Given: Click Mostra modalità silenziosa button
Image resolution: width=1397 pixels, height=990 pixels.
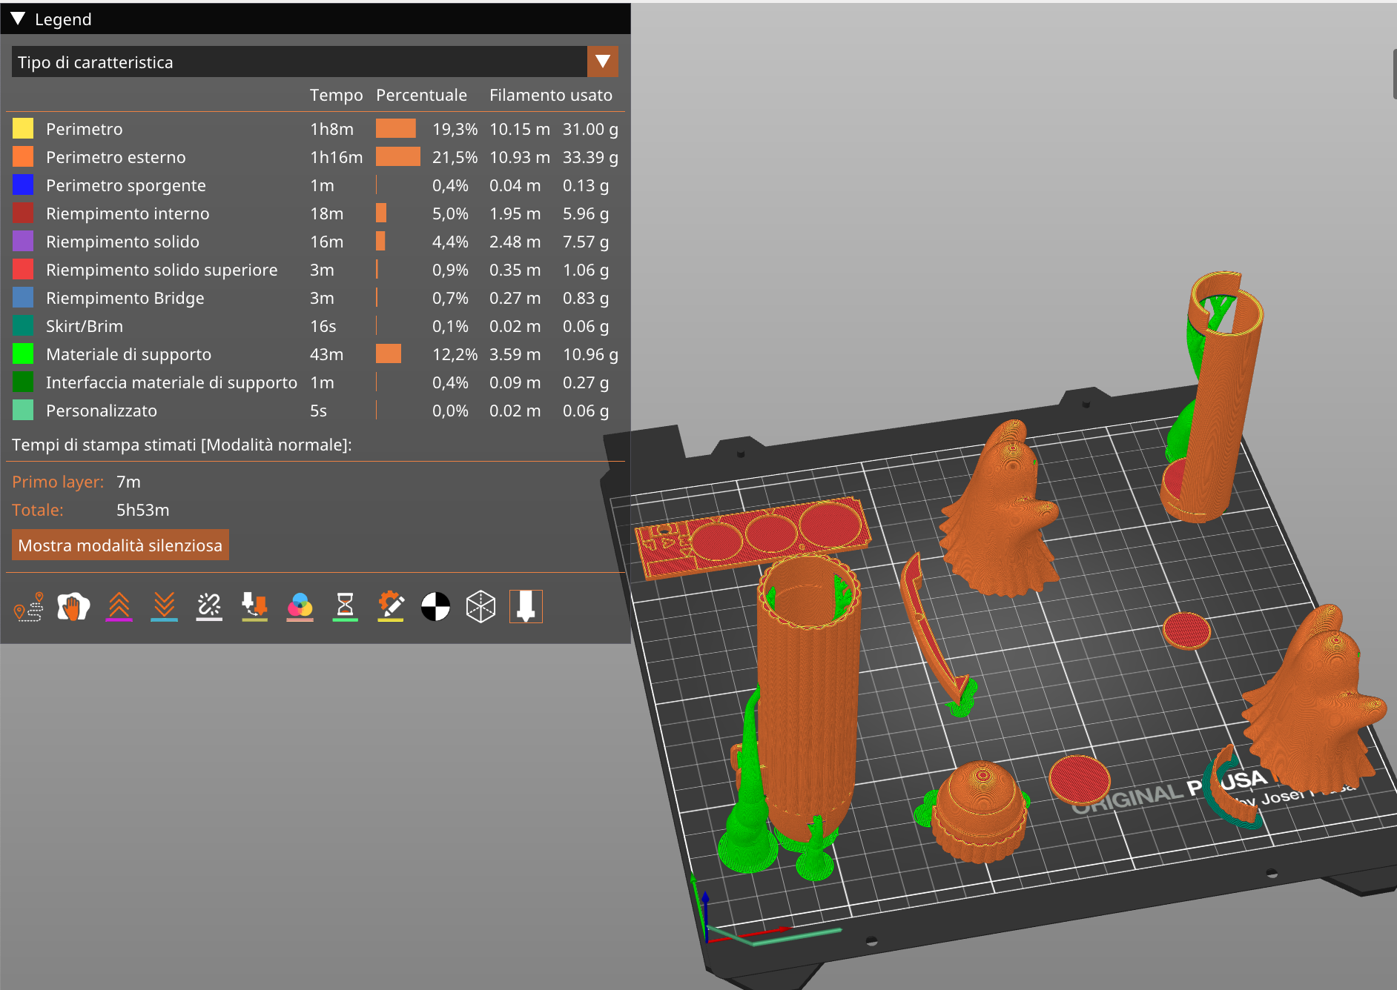Looking at the screenshot, I should tap(120, 545).
